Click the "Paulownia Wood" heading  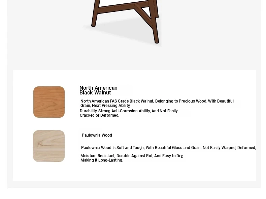97,135
